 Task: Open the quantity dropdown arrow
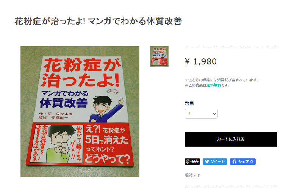click(x=214, y=114)
